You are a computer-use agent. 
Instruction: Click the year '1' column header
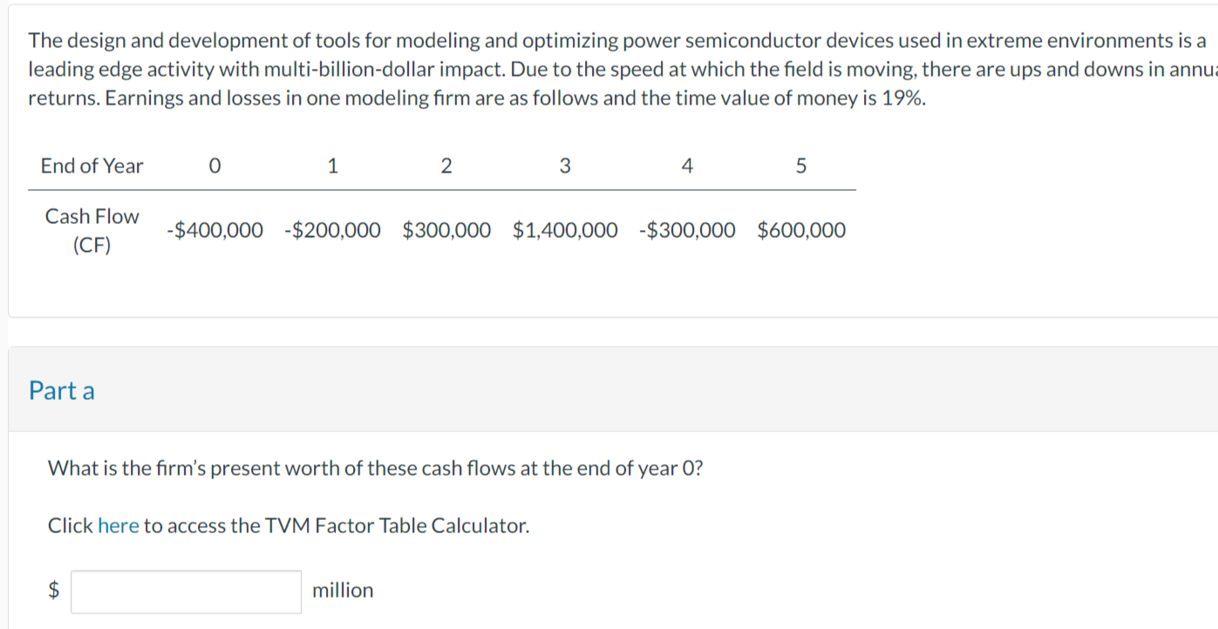[332, 166]
